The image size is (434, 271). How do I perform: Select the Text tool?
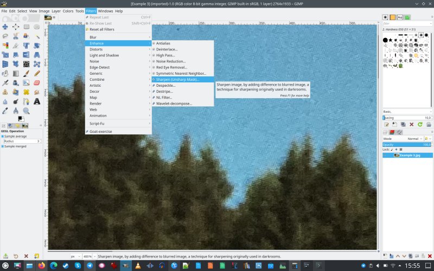(37, 101)
